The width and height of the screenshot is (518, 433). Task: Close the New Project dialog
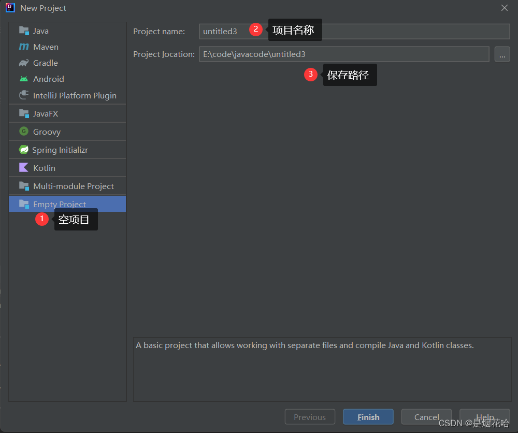click(505, 8)
